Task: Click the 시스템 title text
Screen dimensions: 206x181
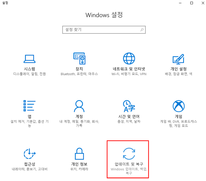Action: (x=30, y=69)
